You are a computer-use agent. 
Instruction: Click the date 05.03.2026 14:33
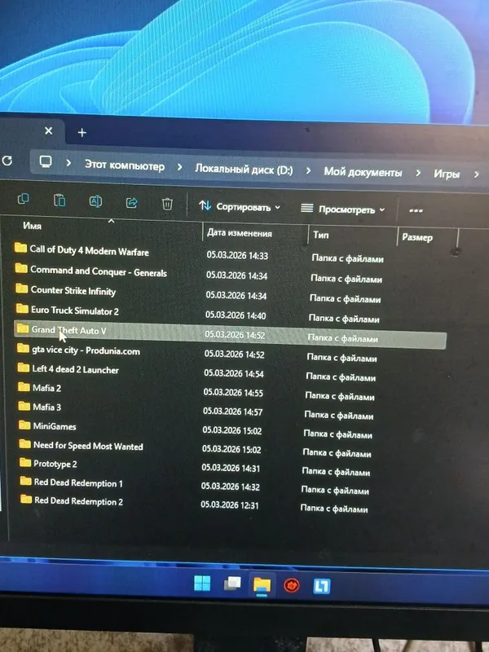tap(237, 255)
